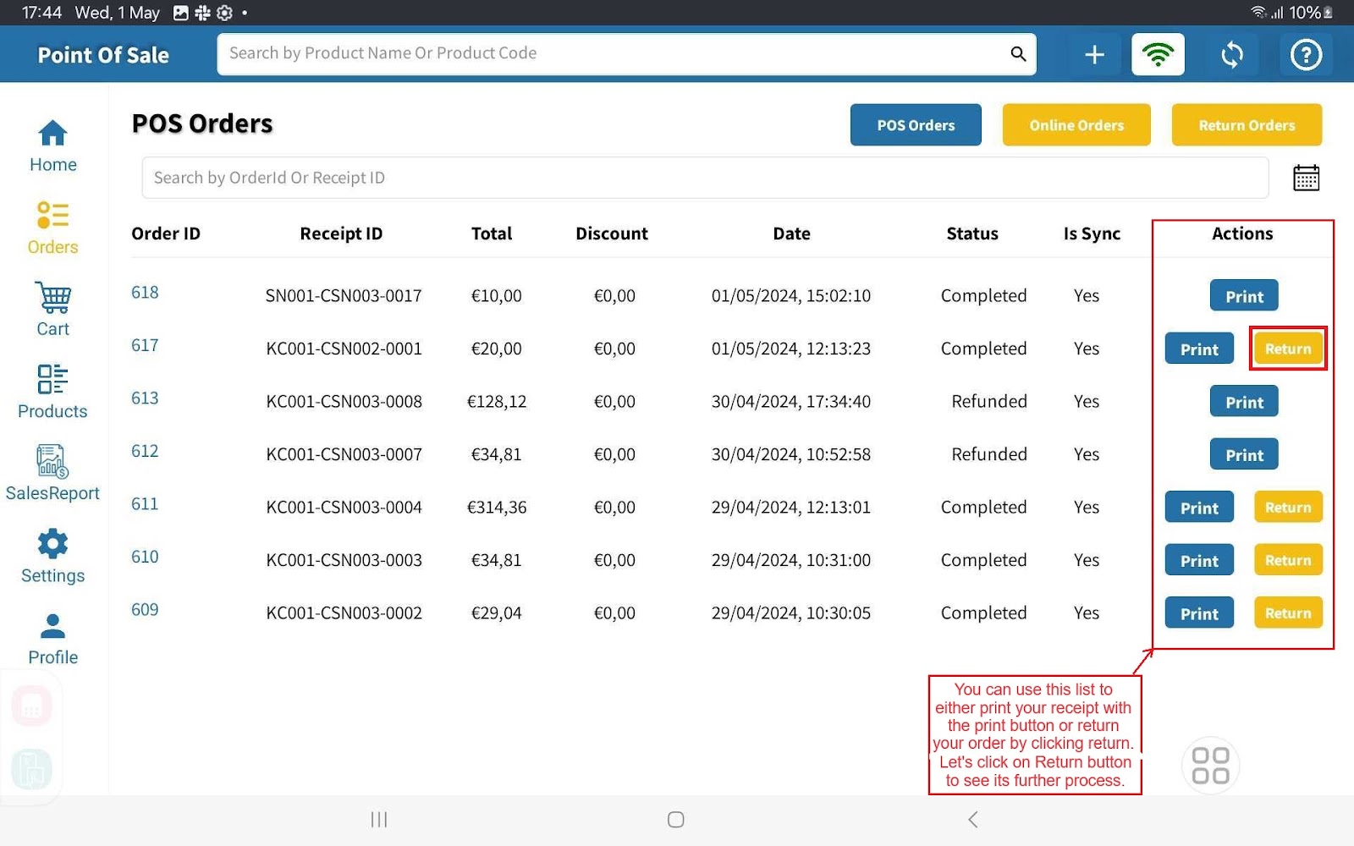
Task: Open order ID 613 details
Action: click(x=145, y=398)
